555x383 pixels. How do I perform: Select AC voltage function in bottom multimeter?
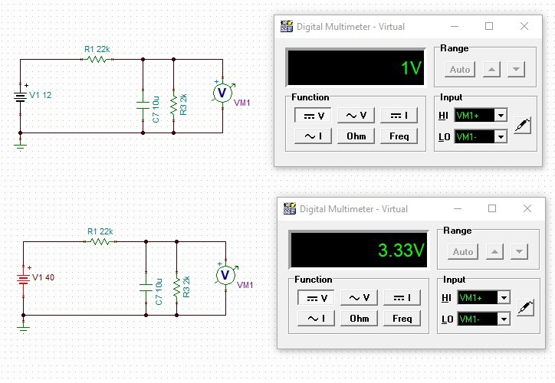pos(359,298)
